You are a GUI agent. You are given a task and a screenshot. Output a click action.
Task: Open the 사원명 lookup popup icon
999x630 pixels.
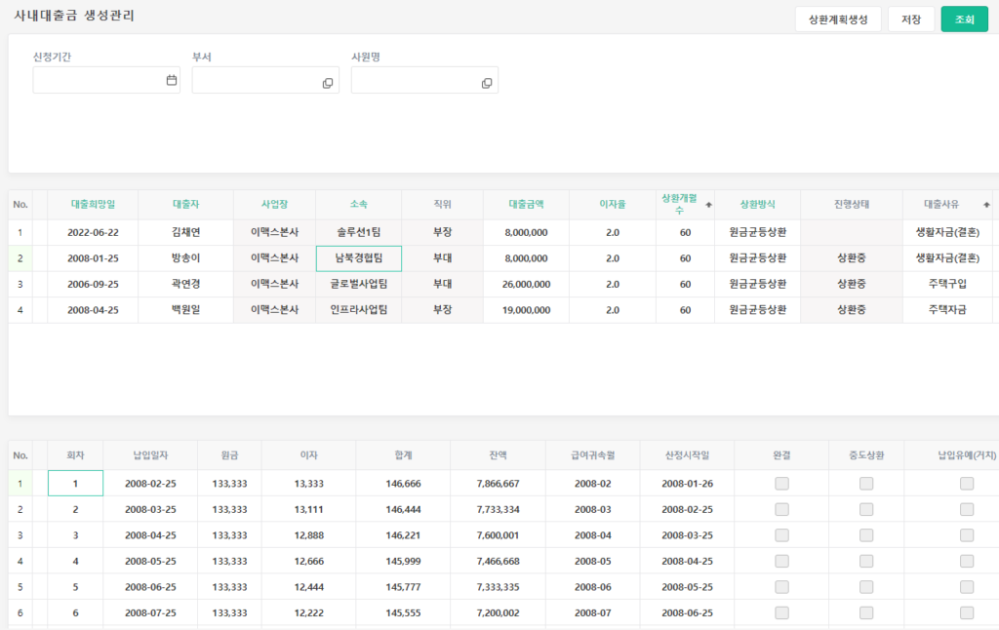(x=487, y=83)
